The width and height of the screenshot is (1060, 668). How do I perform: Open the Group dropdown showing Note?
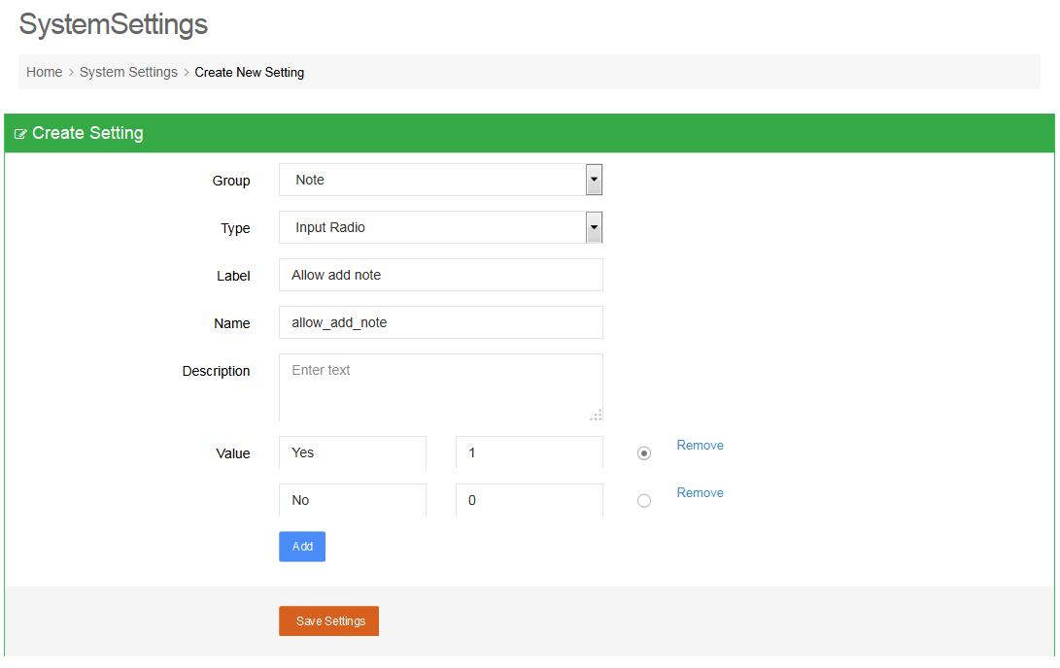[x=440, y=180]
